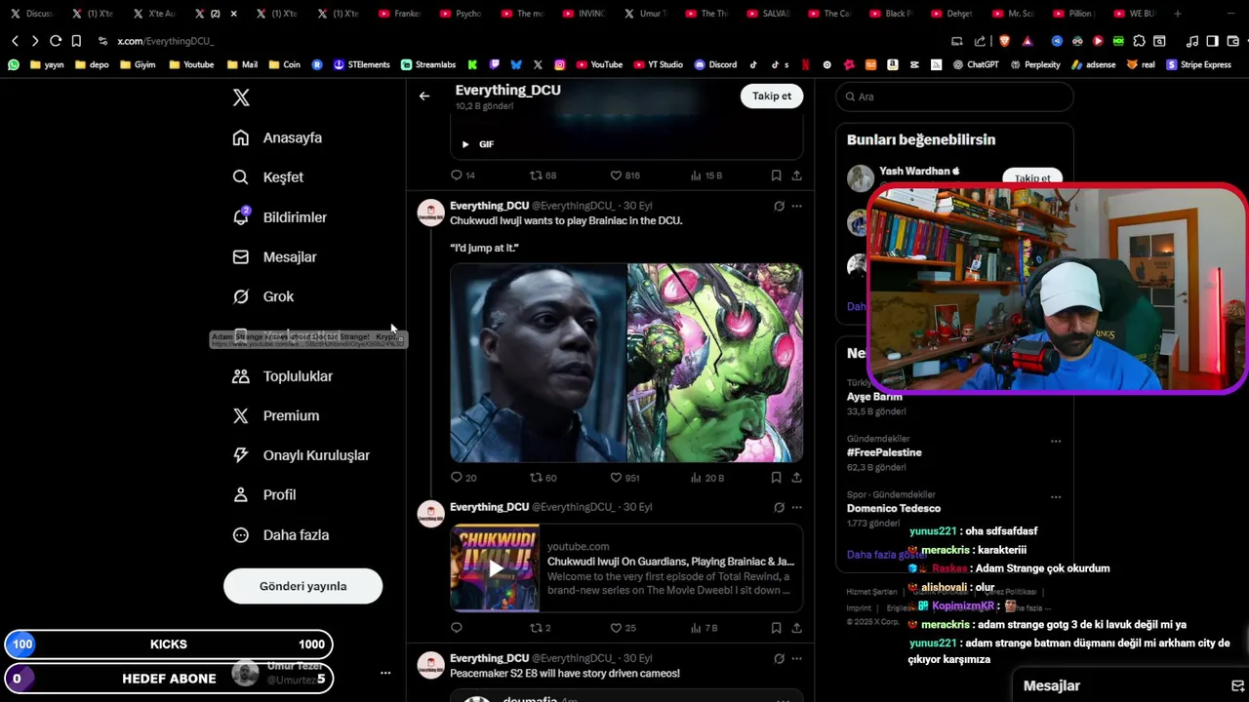
Task: Open the Brainiac comic image
Action: click(x=715, y=363)
